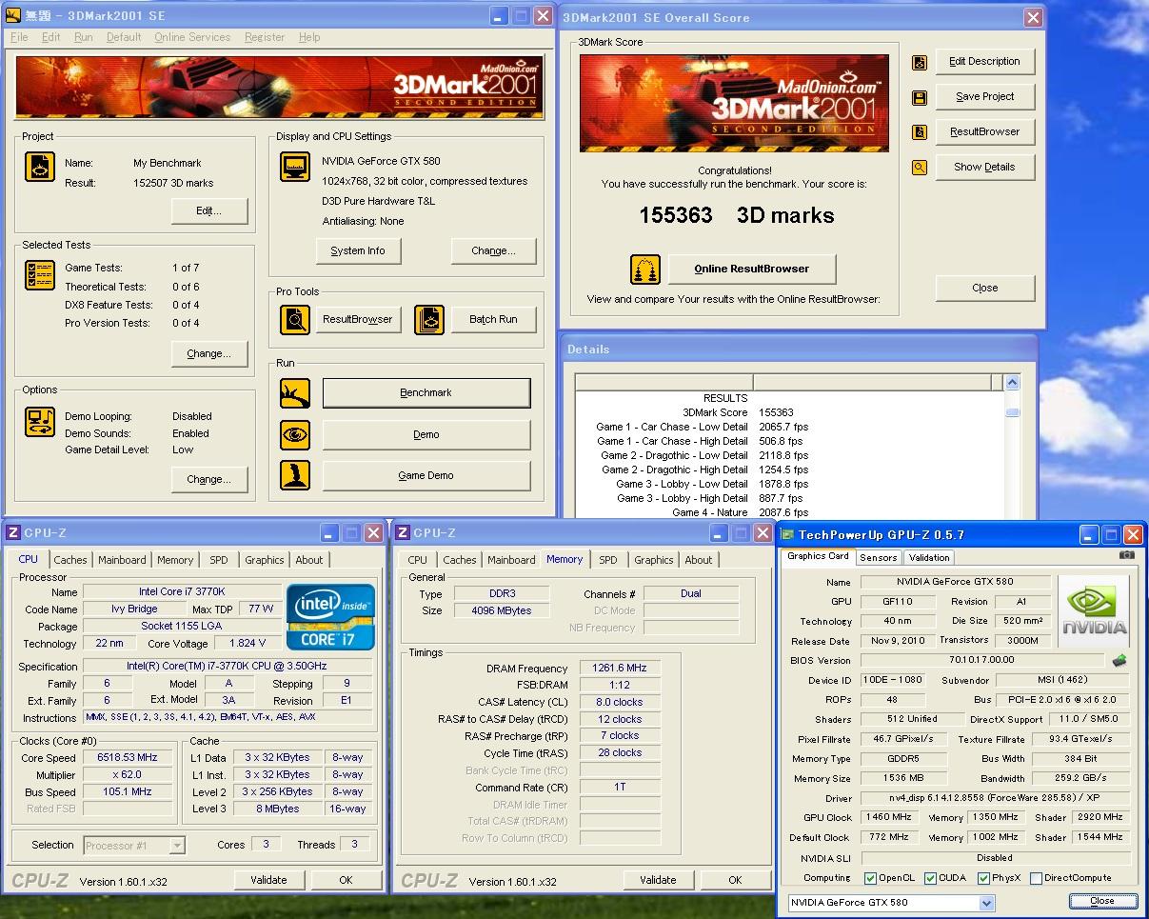Click Show Details button
The width and height of the screenshot is (1149, 919).
click(x=985, y=168)
